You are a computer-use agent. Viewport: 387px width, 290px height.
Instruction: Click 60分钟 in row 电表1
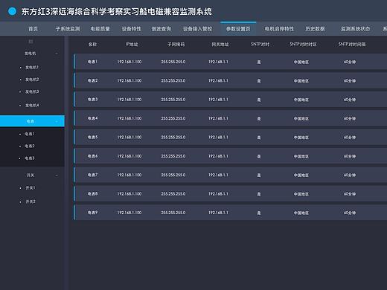350,62
